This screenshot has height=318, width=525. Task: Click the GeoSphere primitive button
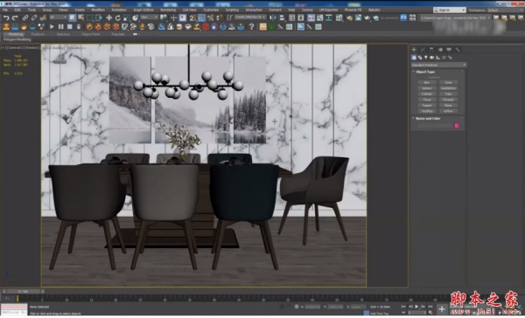(x=448, y=88)
